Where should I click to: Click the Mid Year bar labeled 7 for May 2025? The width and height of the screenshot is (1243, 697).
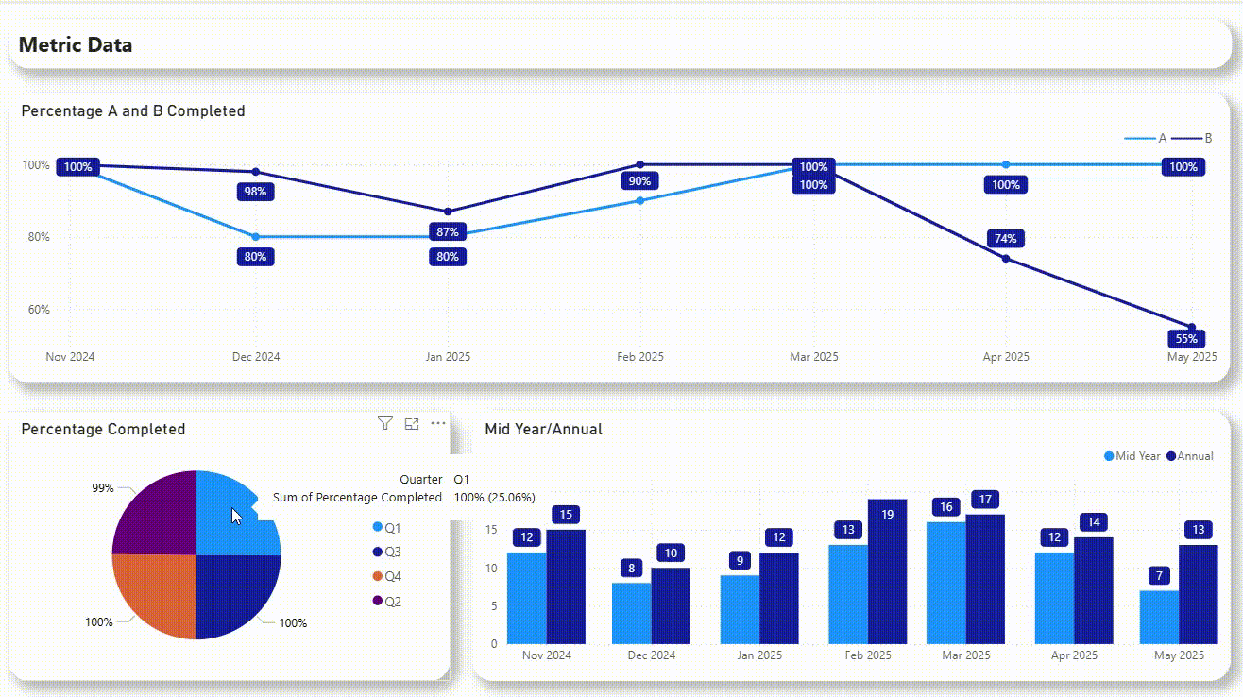point(1159,617)
